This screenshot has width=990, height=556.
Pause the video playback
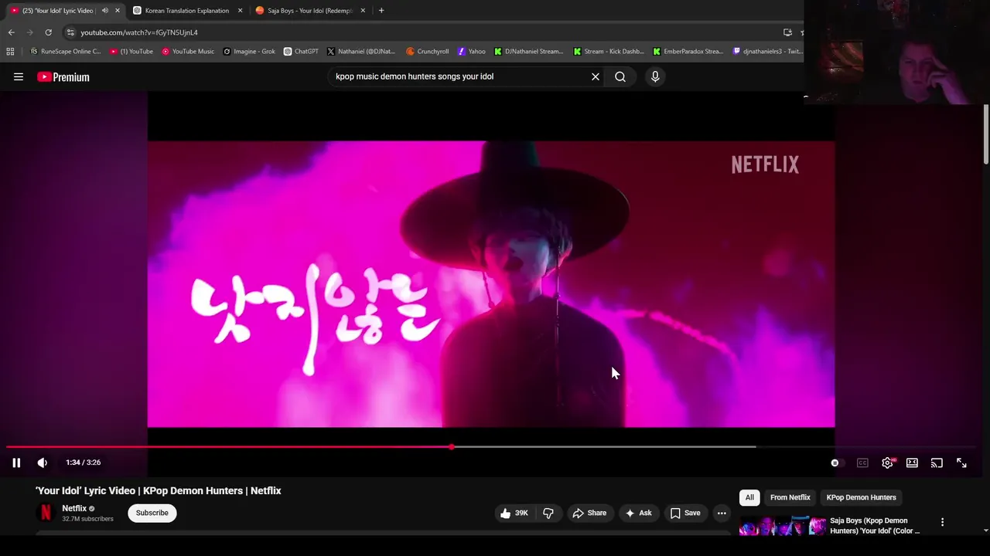coord(16,463)
